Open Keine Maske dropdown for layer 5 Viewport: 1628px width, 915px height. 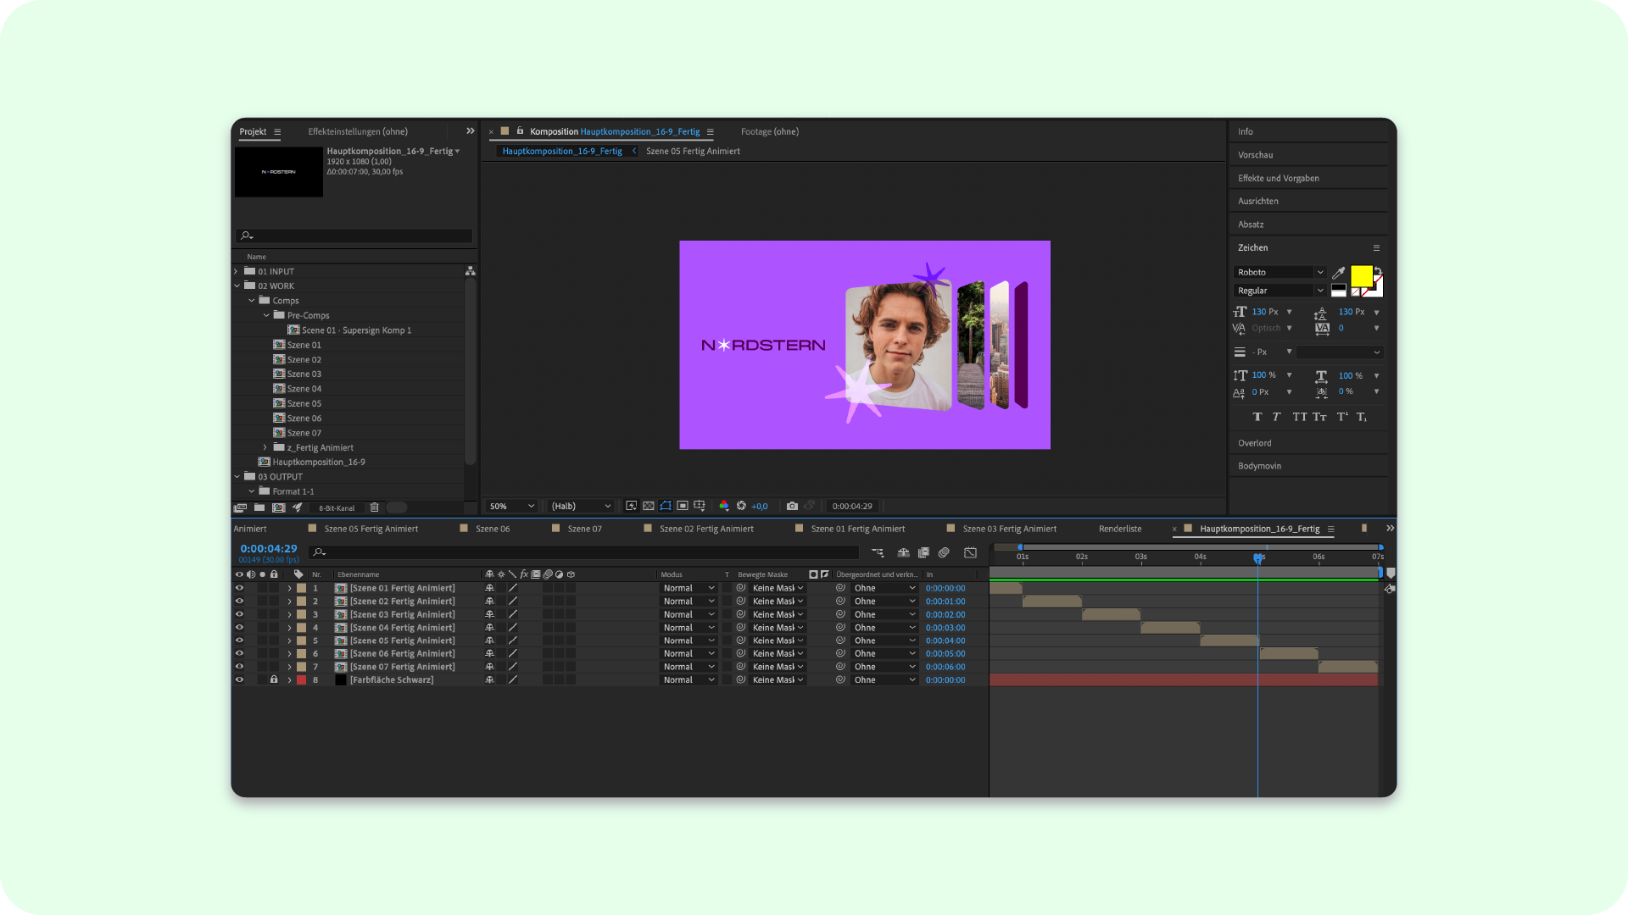(x=778, y=640)
